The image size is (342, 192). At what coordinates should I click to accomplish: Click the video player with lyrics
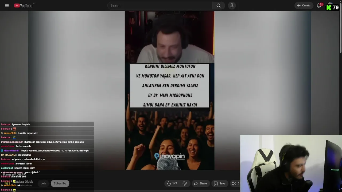(x=169, y=90)
